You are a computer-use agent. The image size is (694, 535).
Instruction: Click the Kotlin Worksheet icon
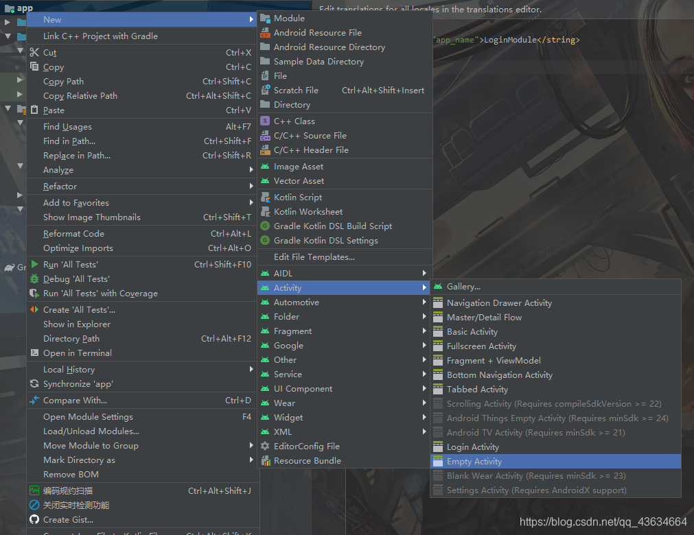click(x=265, y=212)
